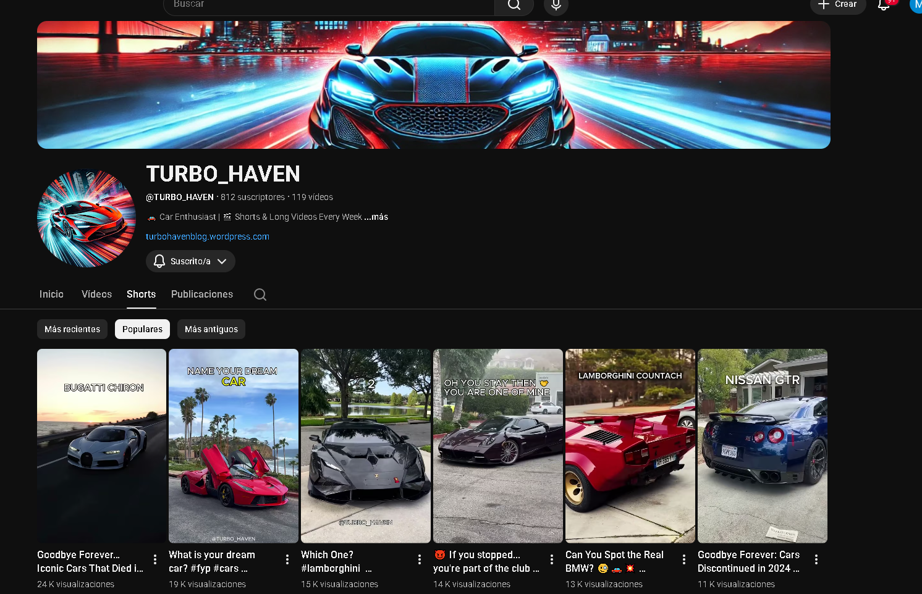
Task: Expand the Suscrito/a subscription options
Action: 222,261
